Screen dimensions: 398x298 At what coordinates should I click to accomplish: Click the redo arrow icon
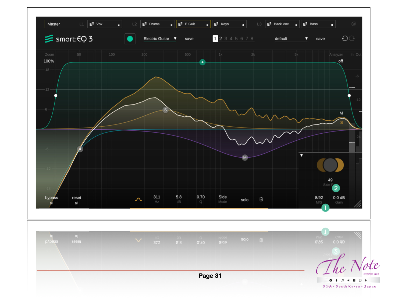click(x=352, y=39)
